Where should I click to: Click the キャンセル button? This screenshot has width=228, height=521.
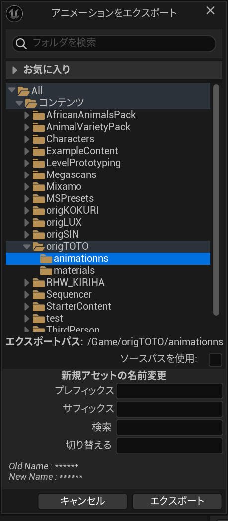[x=83, y=501]
